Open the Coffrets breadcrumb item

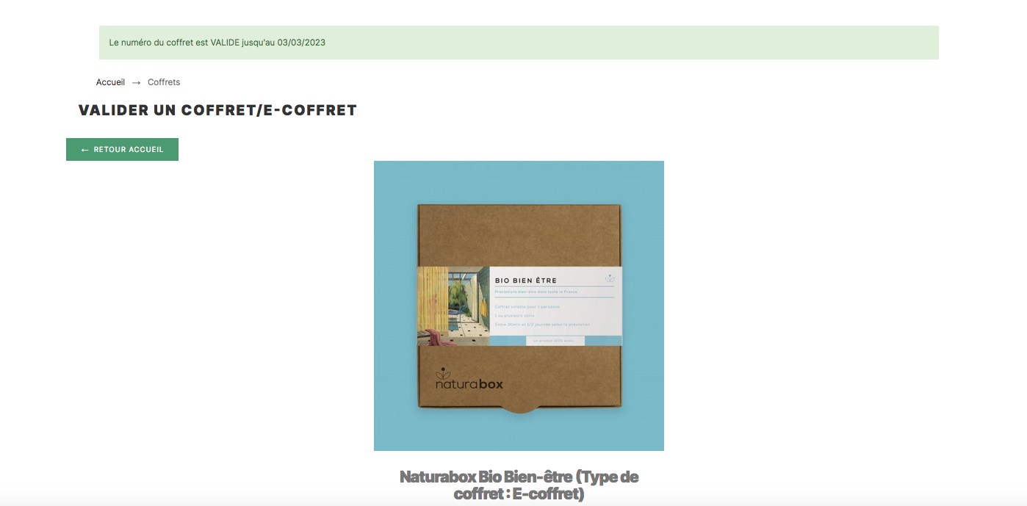tap(164, 82)
